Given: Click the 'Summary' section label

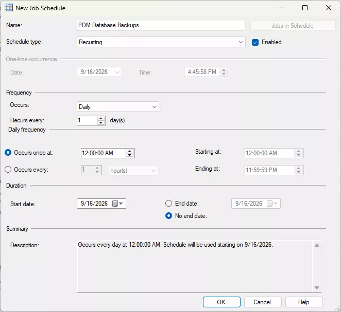Looking at the screenshot, I should 17,229.
